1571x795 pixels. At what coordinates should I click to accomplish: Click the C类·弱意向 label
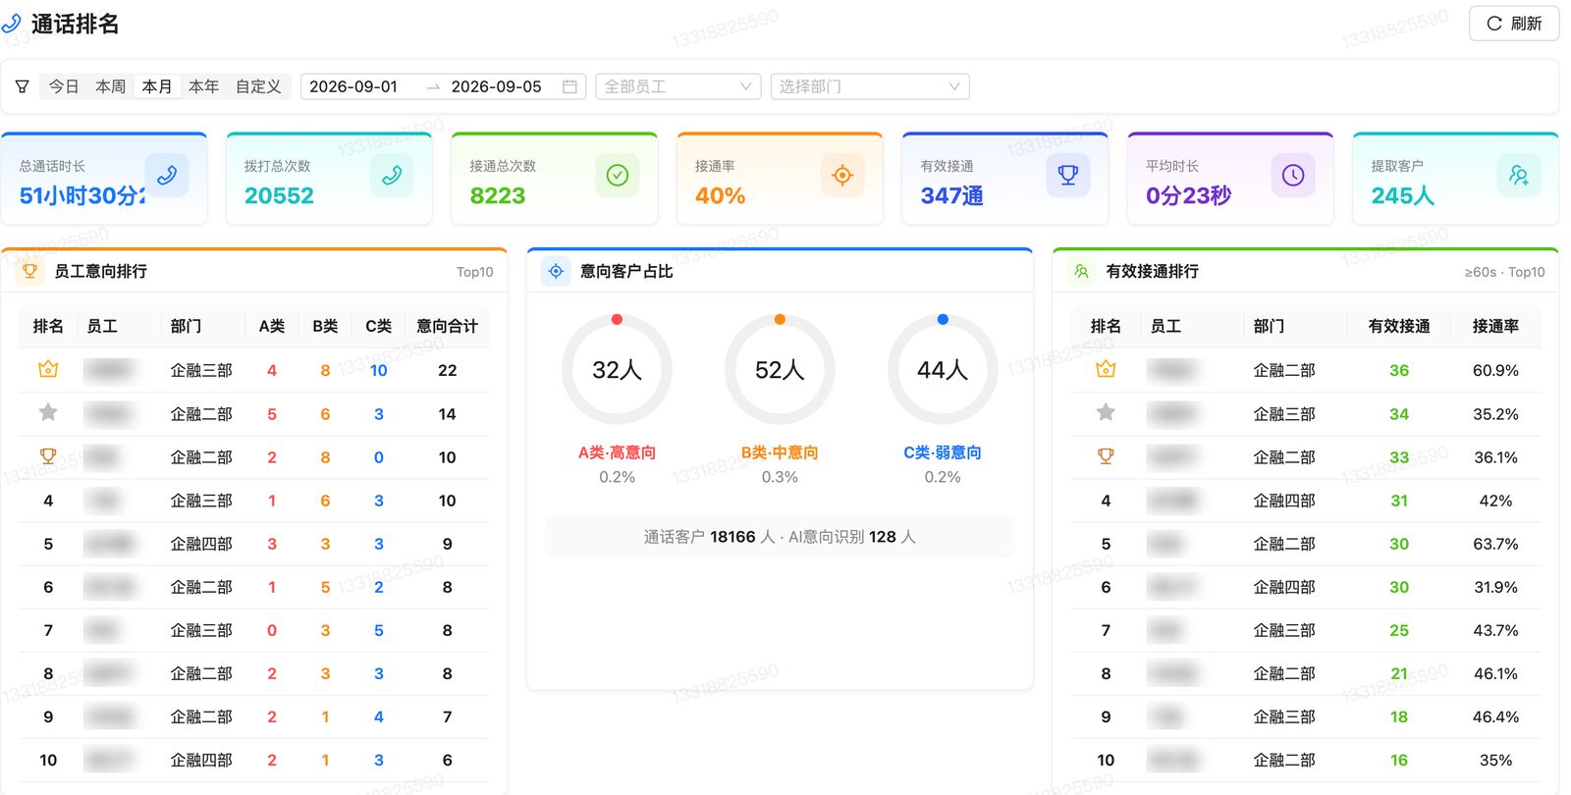tap(943, 452)
